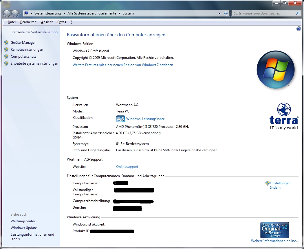This screenshot has width=304, height=249.
Task: Open Erweiterte Systemeinstellungen link
Action: click(x=34, y=64)
